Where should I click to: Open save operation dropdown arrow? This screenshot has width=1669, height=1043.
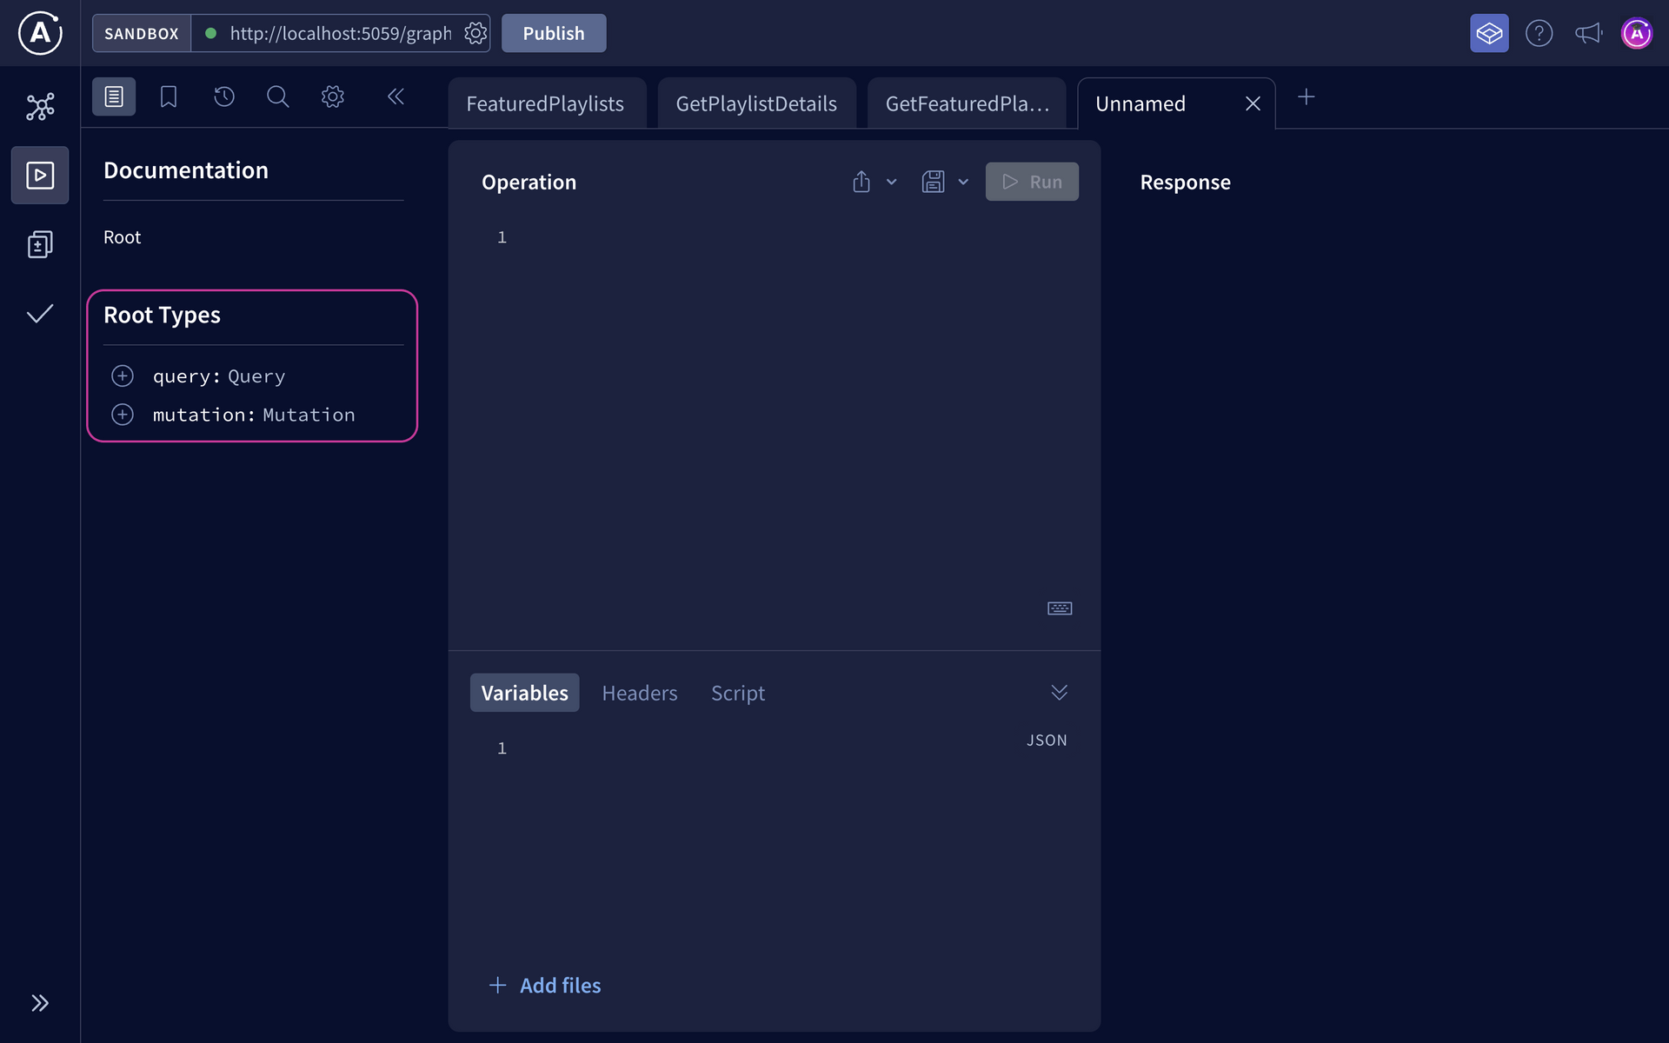(963, 182)
